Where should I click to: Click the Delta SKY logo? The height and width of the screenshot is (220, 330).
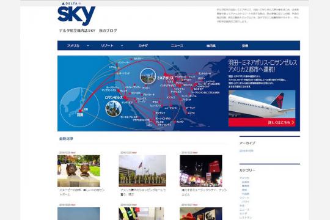click(x=76, y=13)
